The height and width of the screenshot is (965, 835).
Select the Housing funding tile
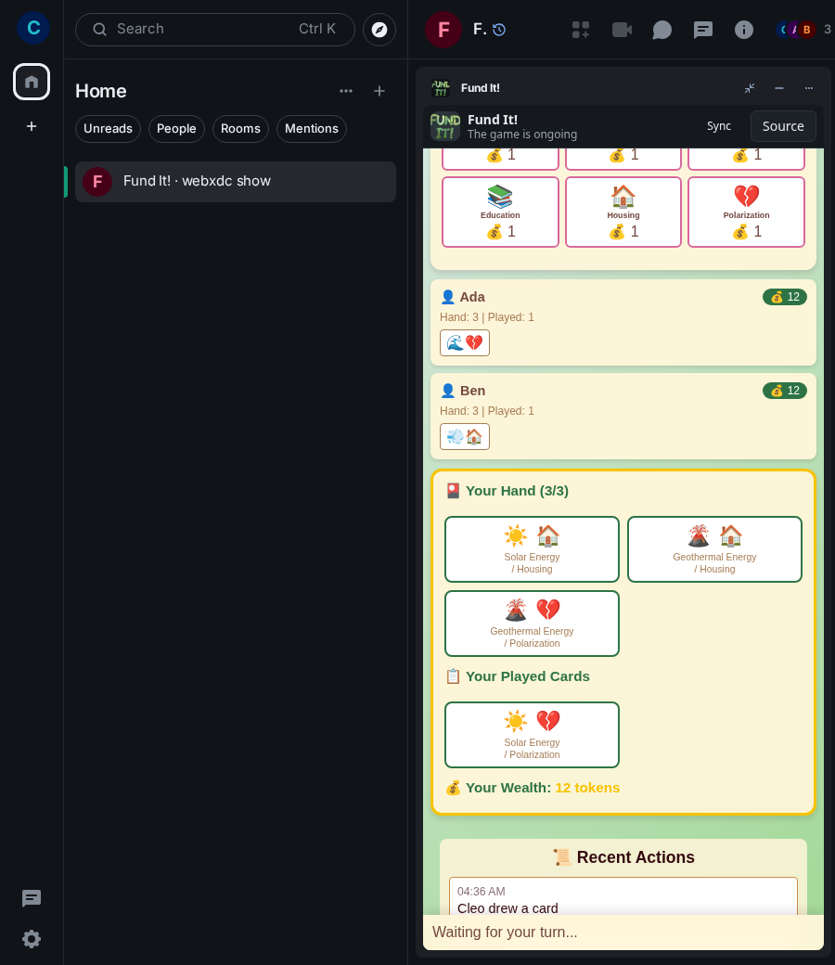pyautogui.click(x=623, y=212)
